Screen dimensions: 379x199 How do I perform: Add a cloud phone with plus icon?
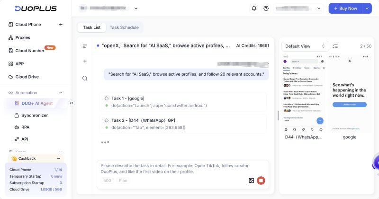(61, 25)
